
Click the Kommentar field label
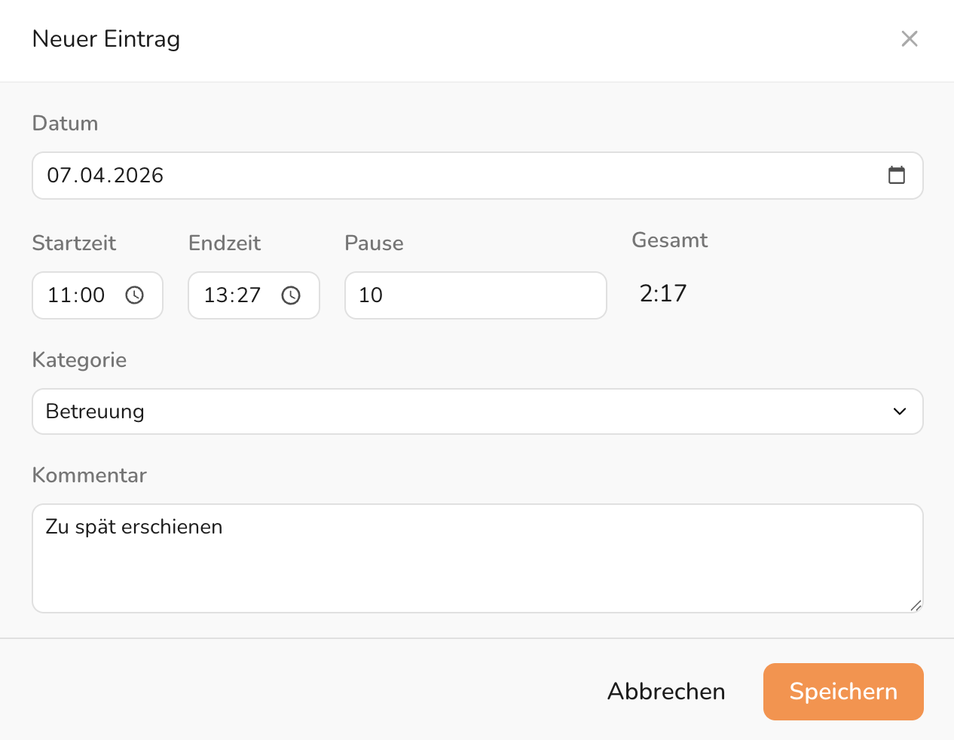tap(89, 475)
